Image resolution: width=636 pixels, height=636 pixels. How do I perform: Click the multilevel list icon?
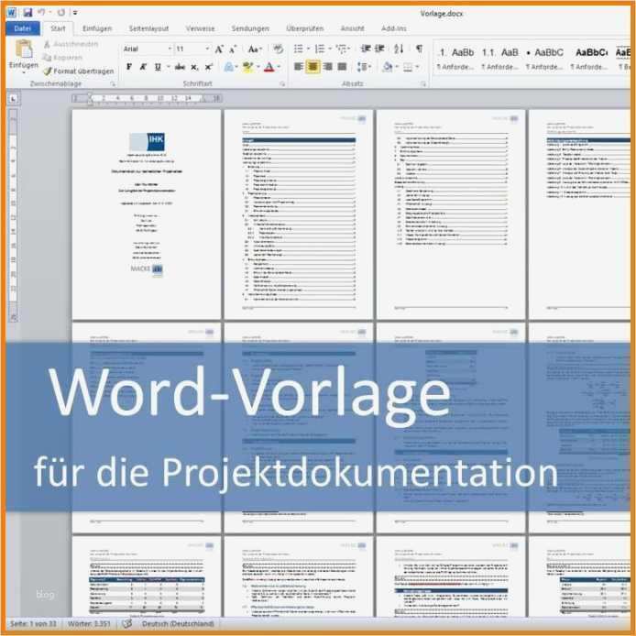click(341, 49)
